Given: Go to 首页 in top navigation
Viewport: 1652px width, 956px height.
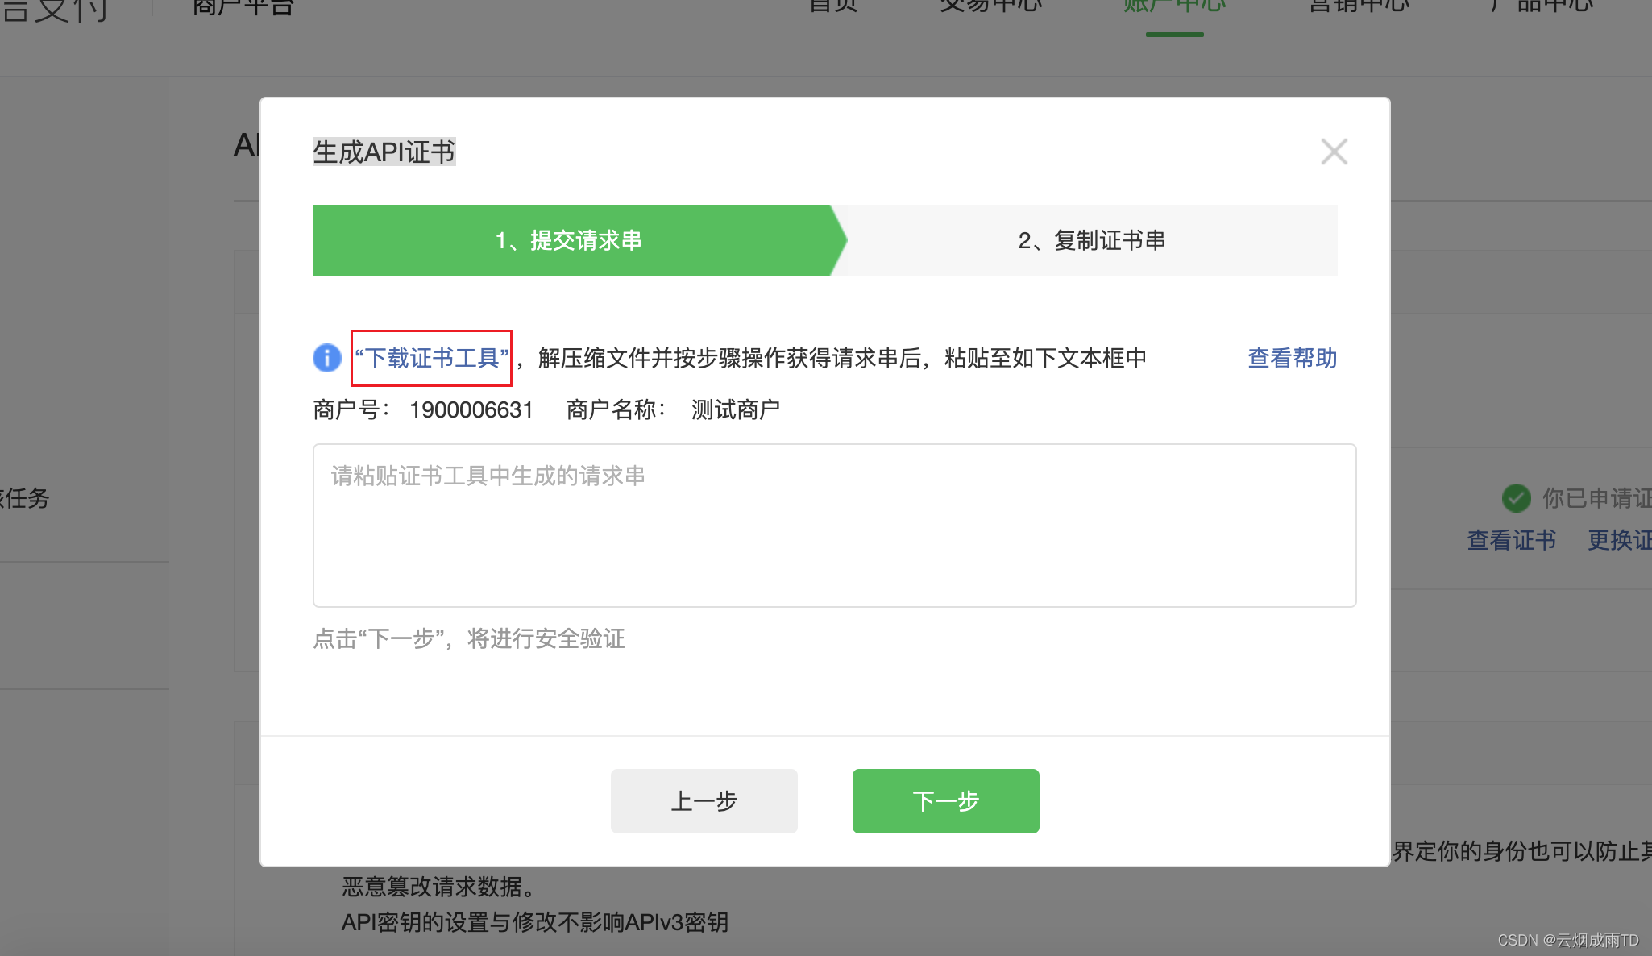Looking at the screenshot, I should pyautogui.click(x=833, y=6).
